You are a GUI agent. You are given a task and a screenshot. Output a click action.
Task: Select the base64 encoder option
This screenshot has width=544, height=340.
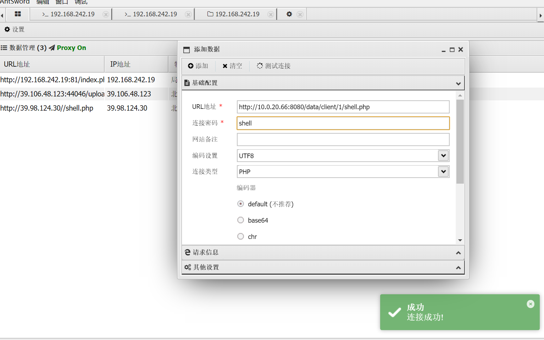[x=240, y=220]
